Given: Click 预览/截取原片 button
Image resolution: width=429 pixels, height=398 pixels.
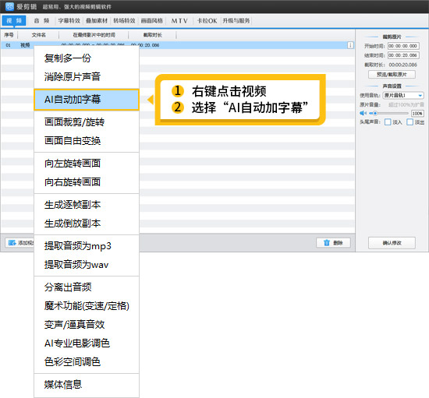Looking at the screenshot, I should point(392,74).
